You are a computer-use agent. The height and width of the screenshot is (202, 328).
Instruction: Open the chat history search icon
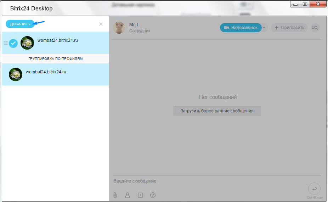tap(315, 28)
